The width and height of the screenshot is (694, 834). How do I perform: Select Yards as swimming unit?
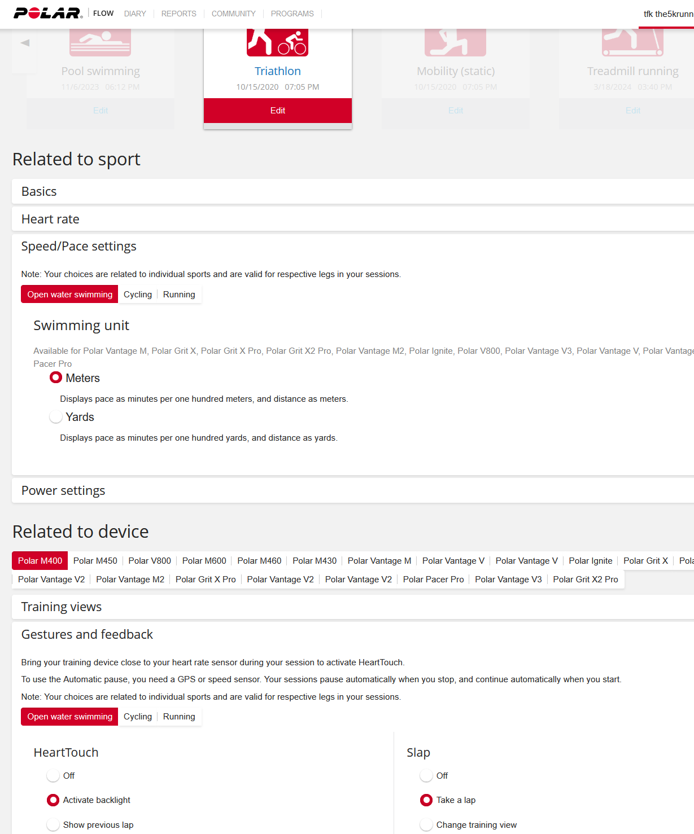pyautogui.click(x=56, y=417)
